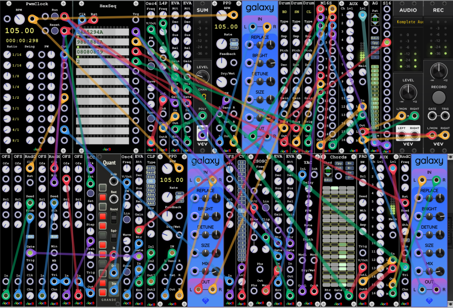
Task: Click diamond logo on the middle galaxy module
Action: click(x=205, y=301)
